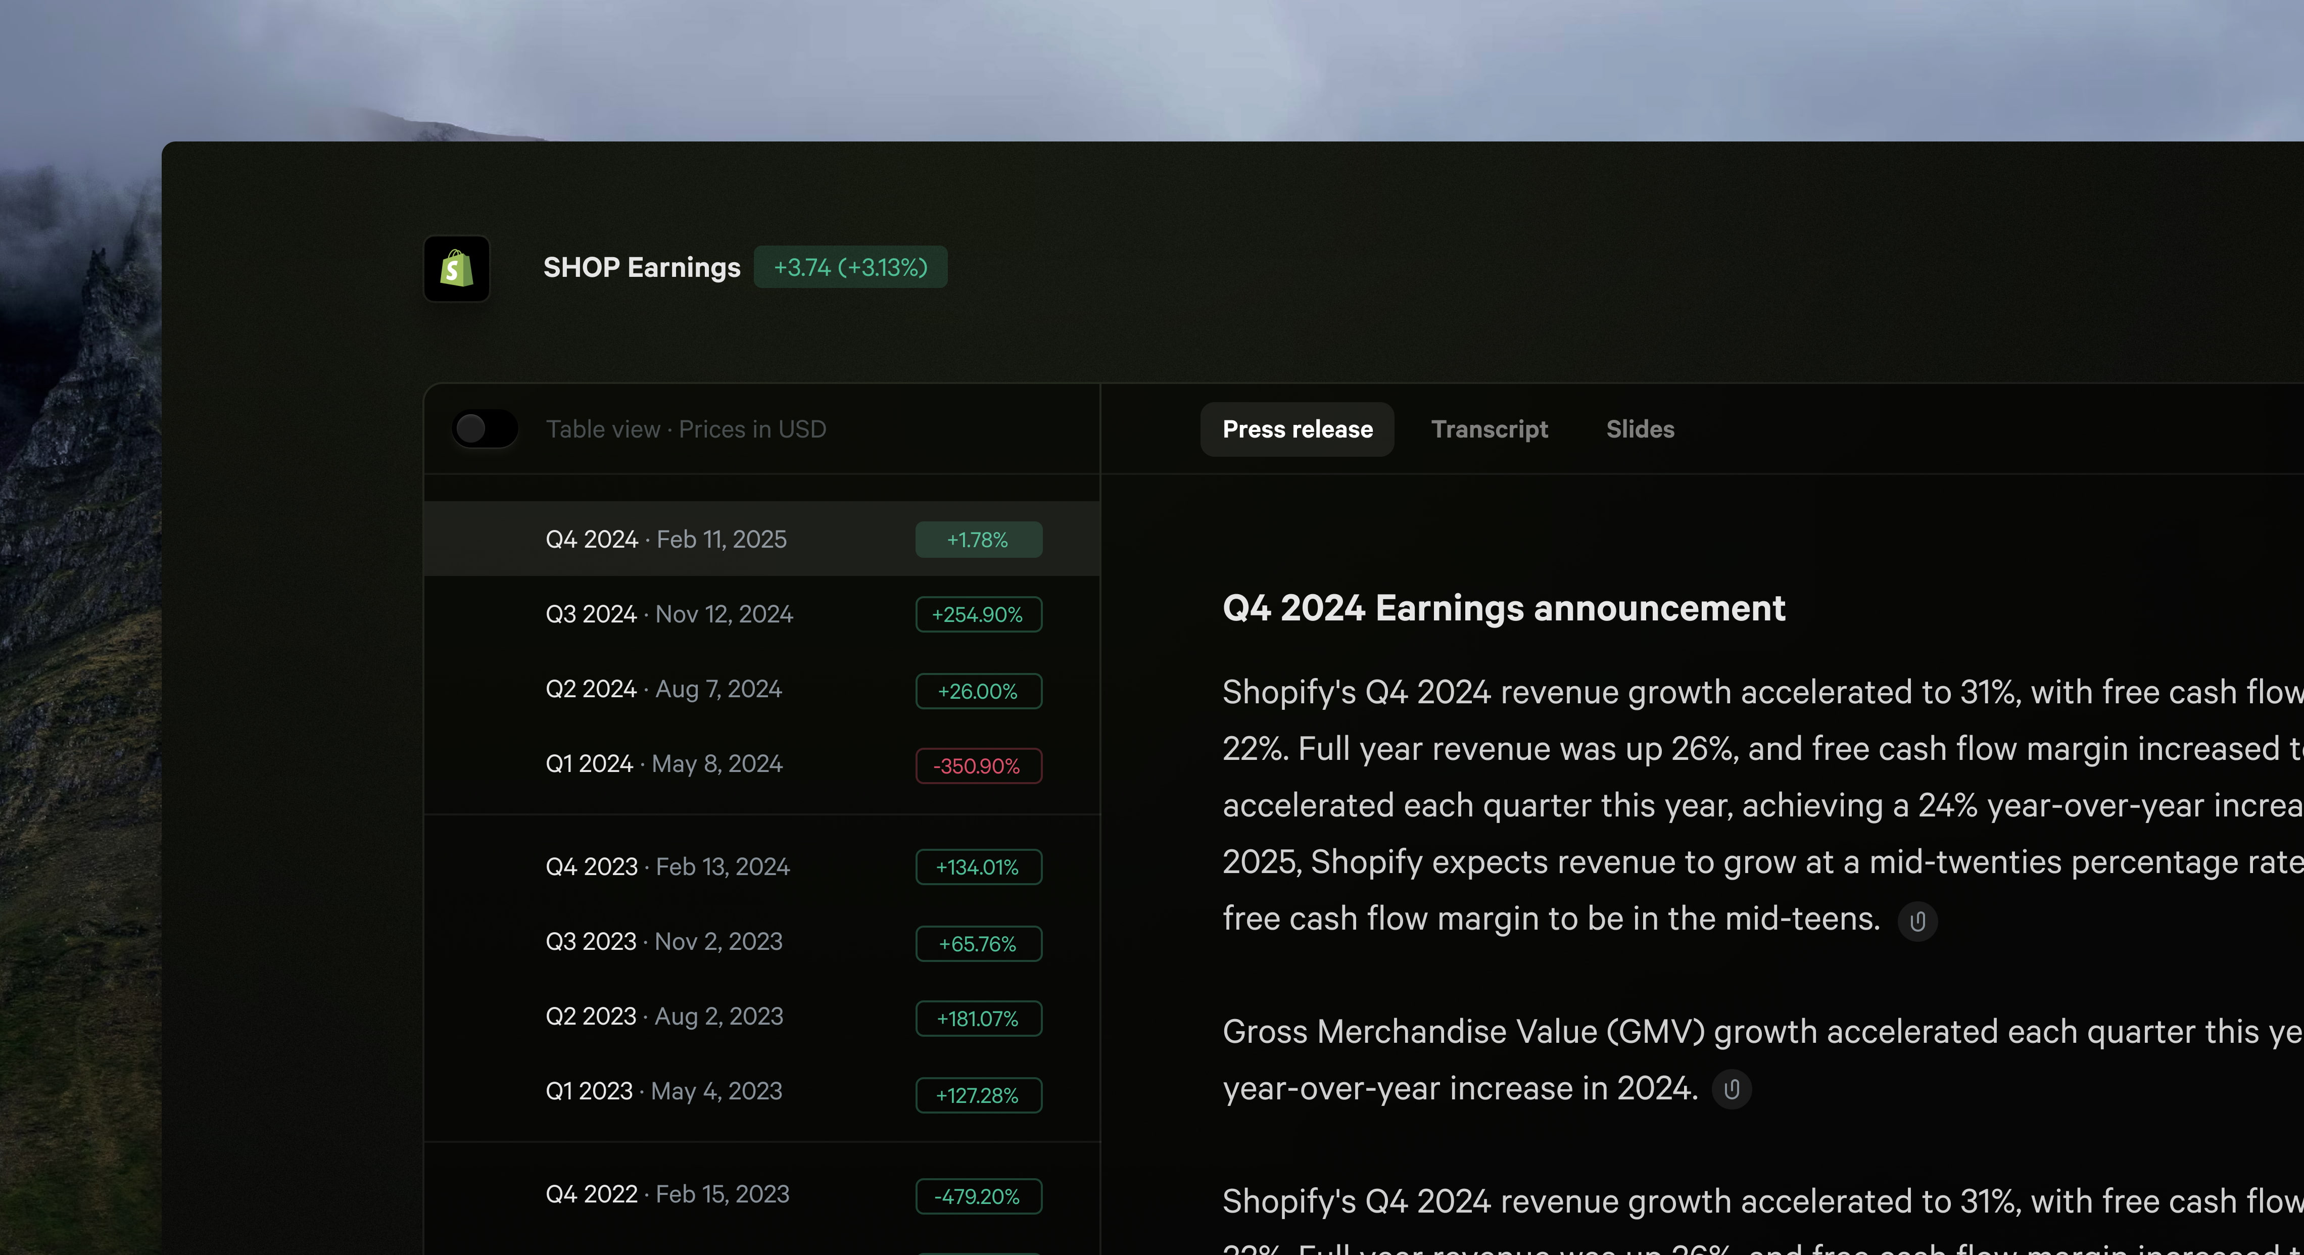Open the source attachment after the free cash flow paragraph
The height and width of the screenshot is (1255, 2304).
point(1917,921)
